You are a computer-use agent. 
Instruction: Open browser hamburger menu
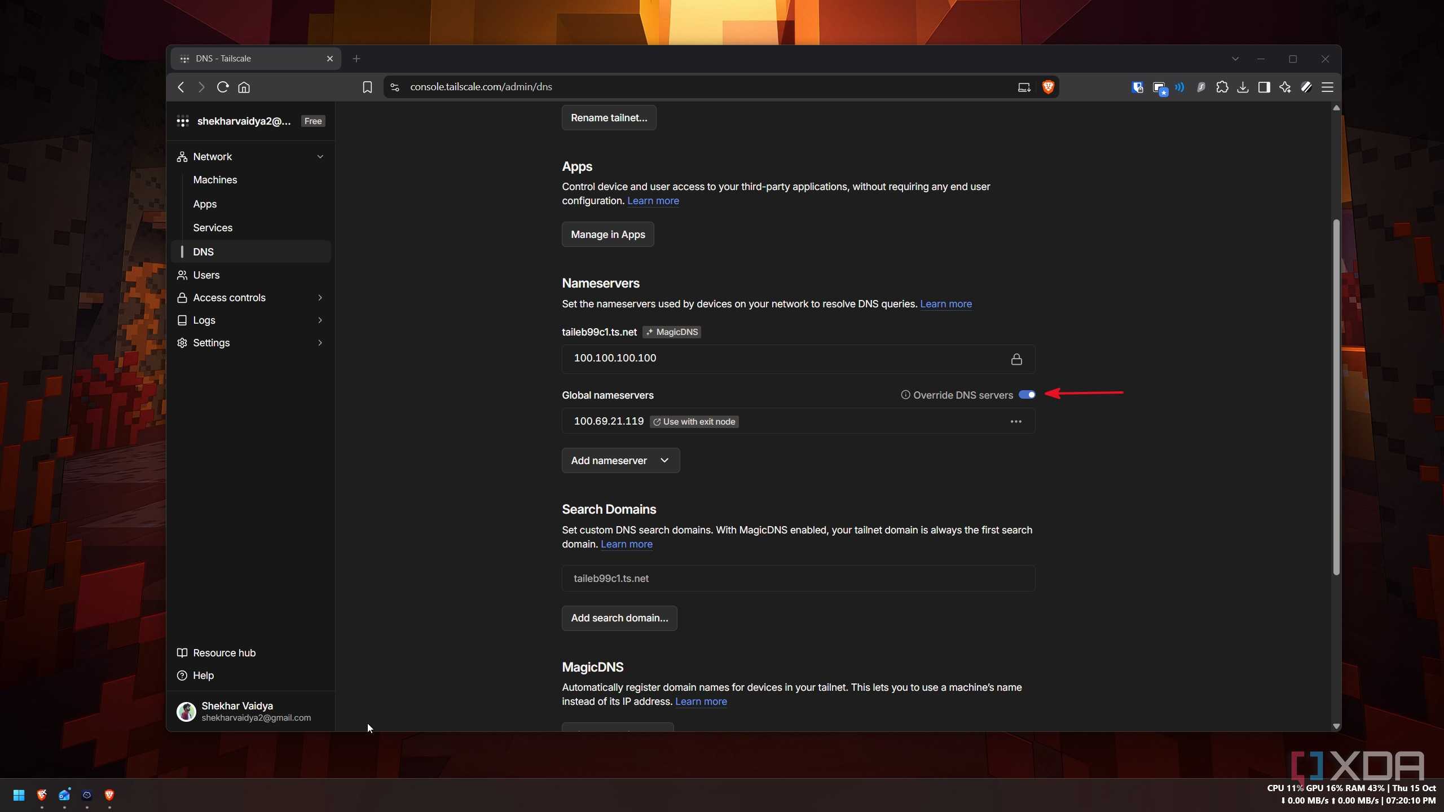click(1327, 87)
